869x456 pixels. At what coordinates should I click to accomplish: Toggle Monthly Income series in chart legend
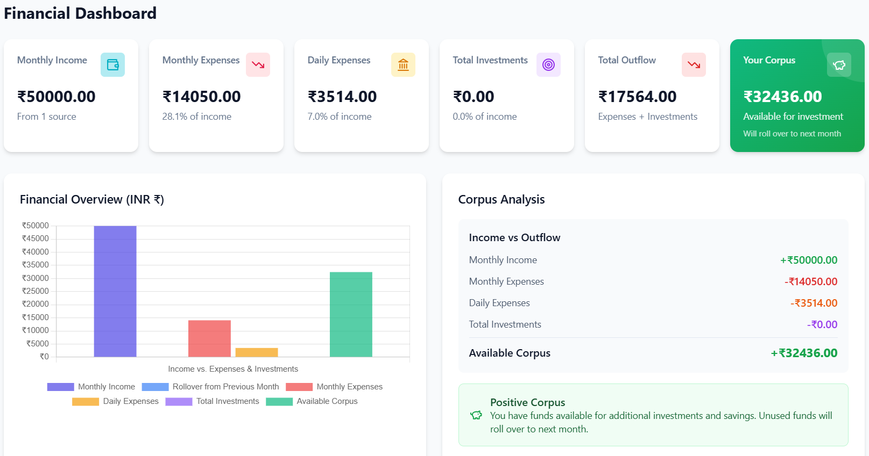91,387
